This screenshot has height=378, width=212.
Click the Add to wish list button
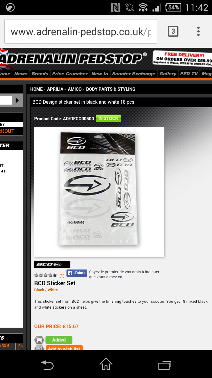click(x=64, y=348)
